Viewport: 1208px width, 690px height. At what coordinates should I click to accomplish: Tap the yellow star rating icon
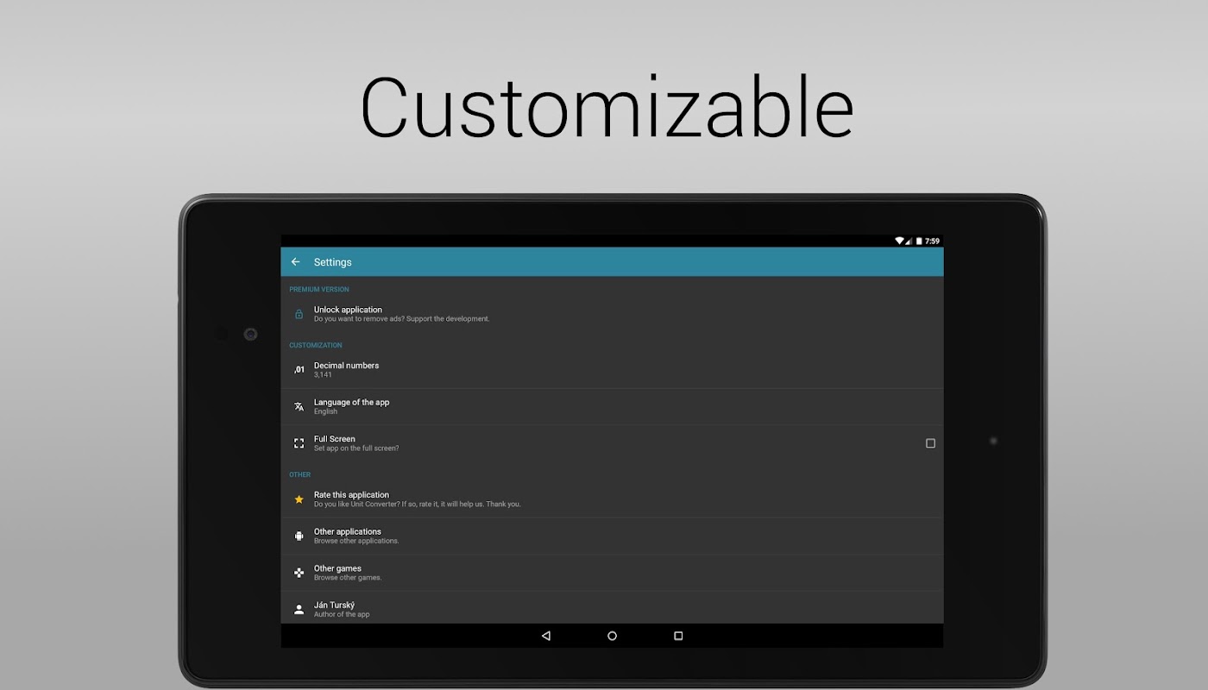[299, 499]
